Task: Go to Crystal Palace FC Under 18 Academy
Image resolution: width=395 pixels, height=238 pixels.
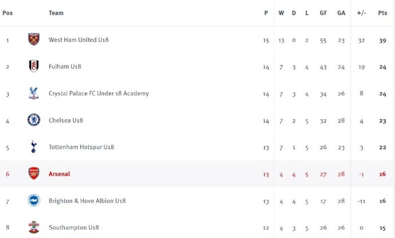Action: click(99, 94)
